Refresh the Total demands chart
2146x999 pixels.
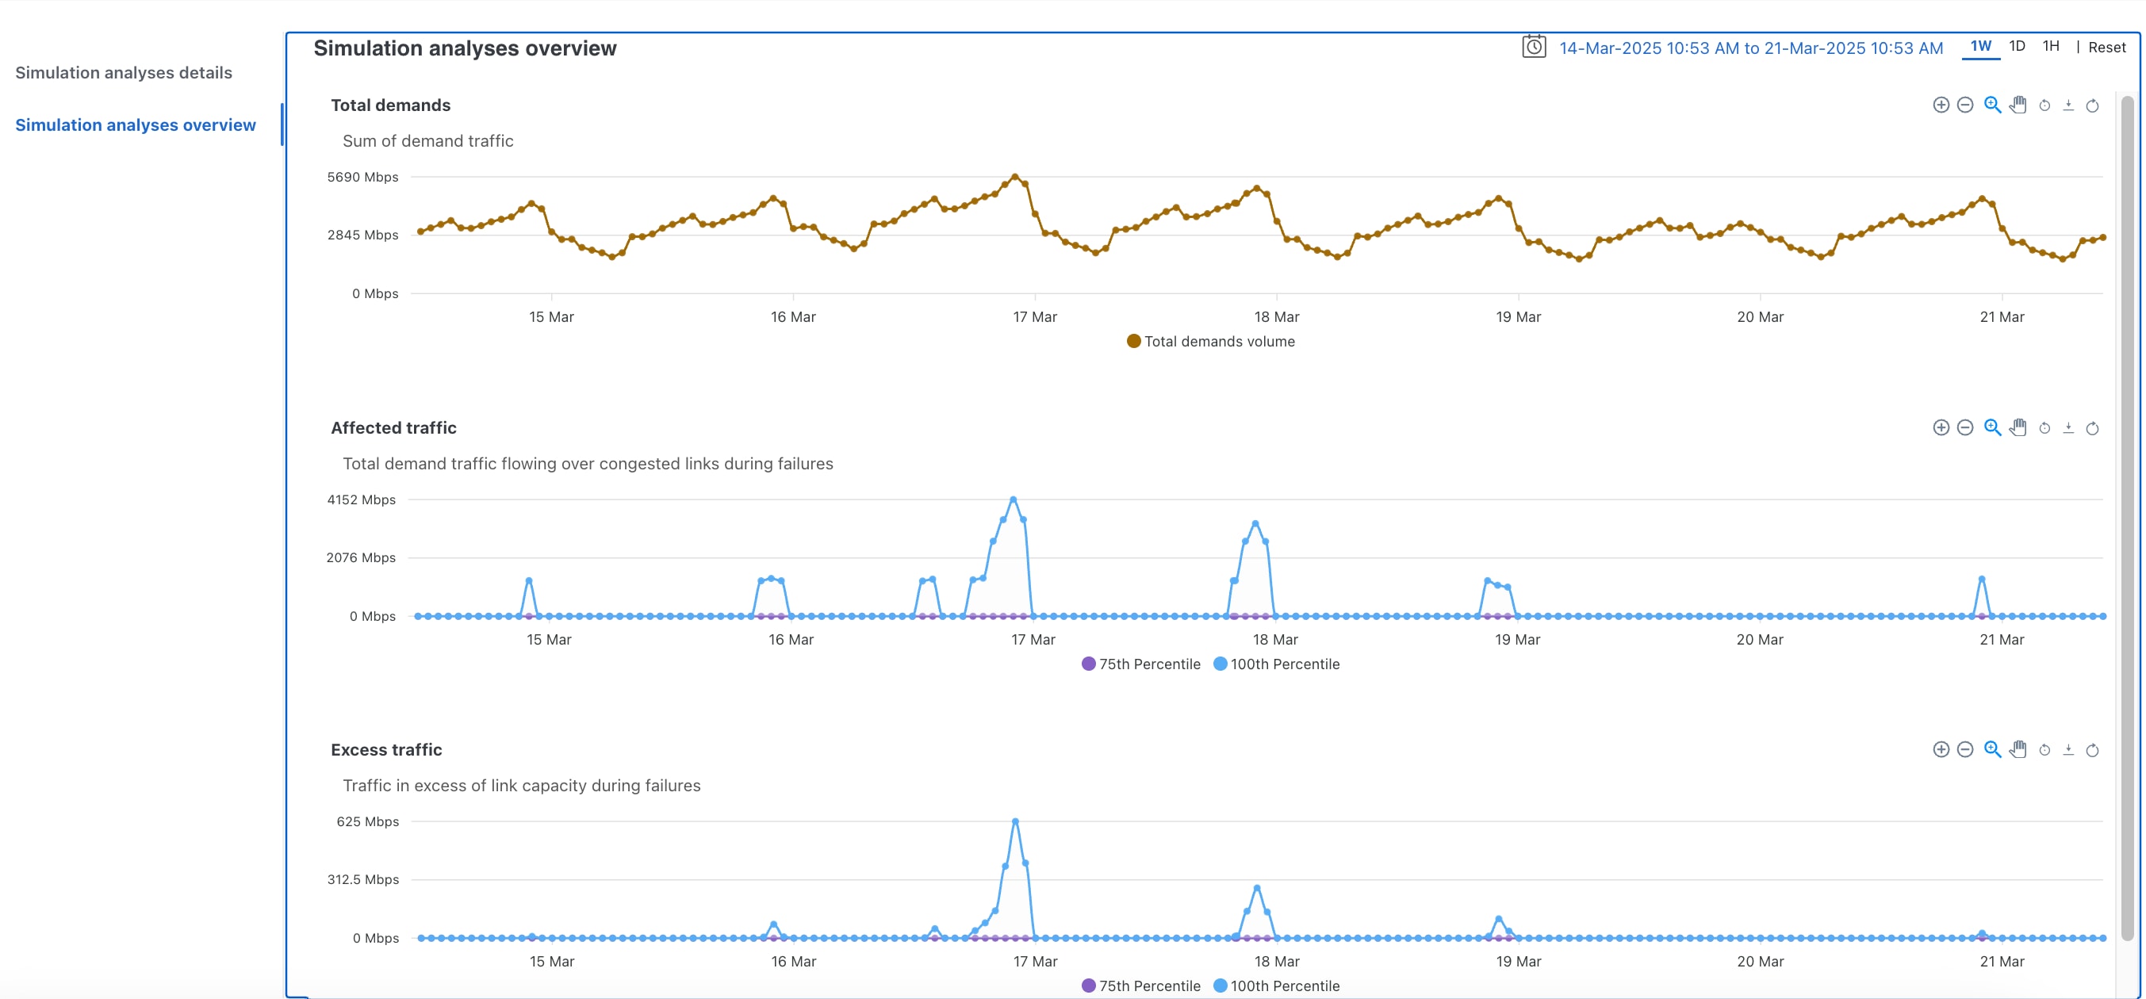pyautogui.click(x=2092, y=105)
